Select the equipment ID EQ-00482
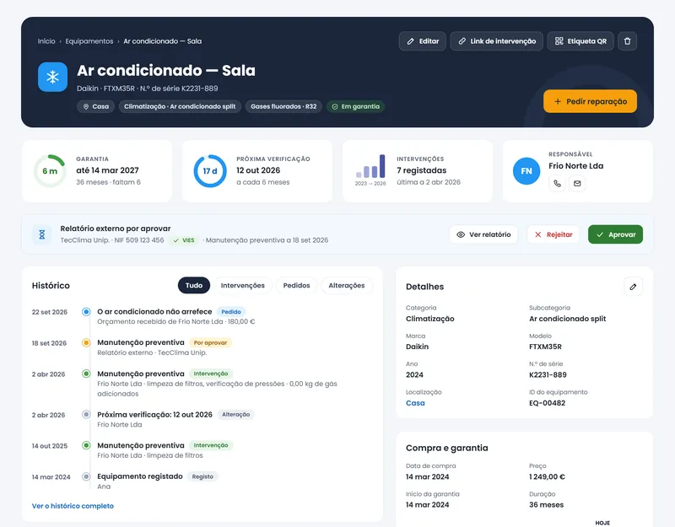675x527 pixels. [x=547, y=403]
